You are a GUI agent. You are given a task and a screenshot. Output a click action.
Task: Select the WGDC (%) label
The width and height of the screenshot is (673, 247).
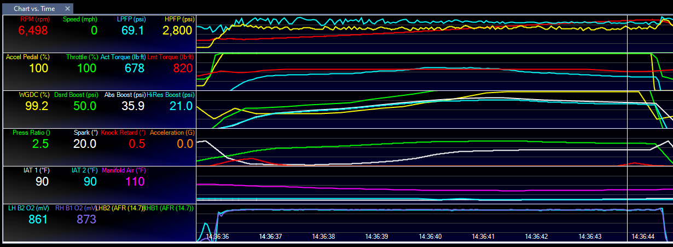(x=34, y=95)
